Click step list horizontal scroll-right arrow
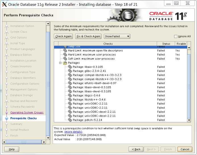 44,142
